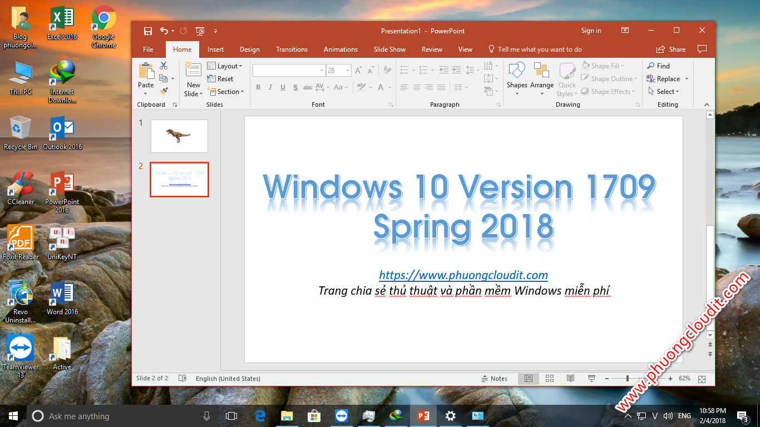Expand the Layout dropdown
The width and height of the screenshot is (760, 427).
click(x=225, y=66)
